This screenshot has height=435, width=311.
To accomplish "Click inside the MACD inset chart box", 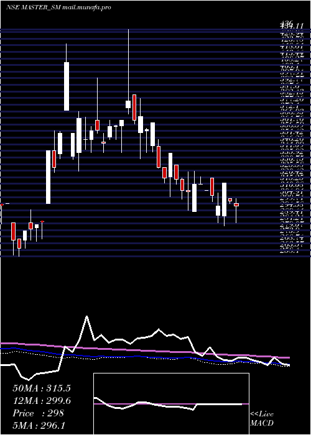I will [x=171, y=404].
